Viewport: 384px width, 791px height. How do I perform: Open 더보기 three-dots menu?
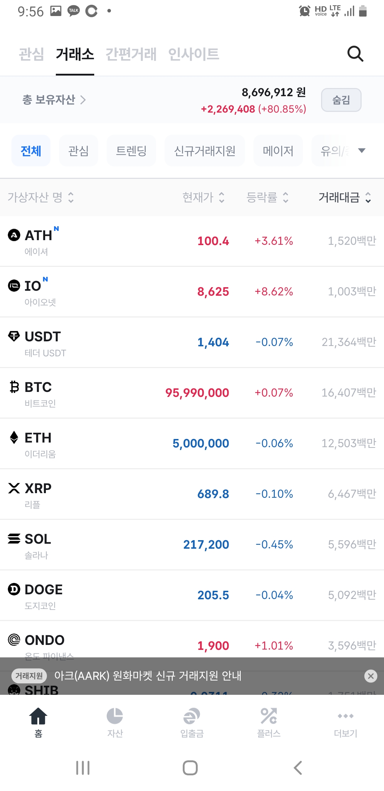tap(346, 716)
